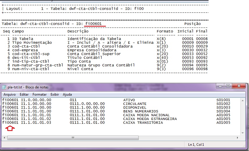Click the 'S01004' value
Viewport: 249px width, 151px height.
pyautogui.click(x=223, y=111)
